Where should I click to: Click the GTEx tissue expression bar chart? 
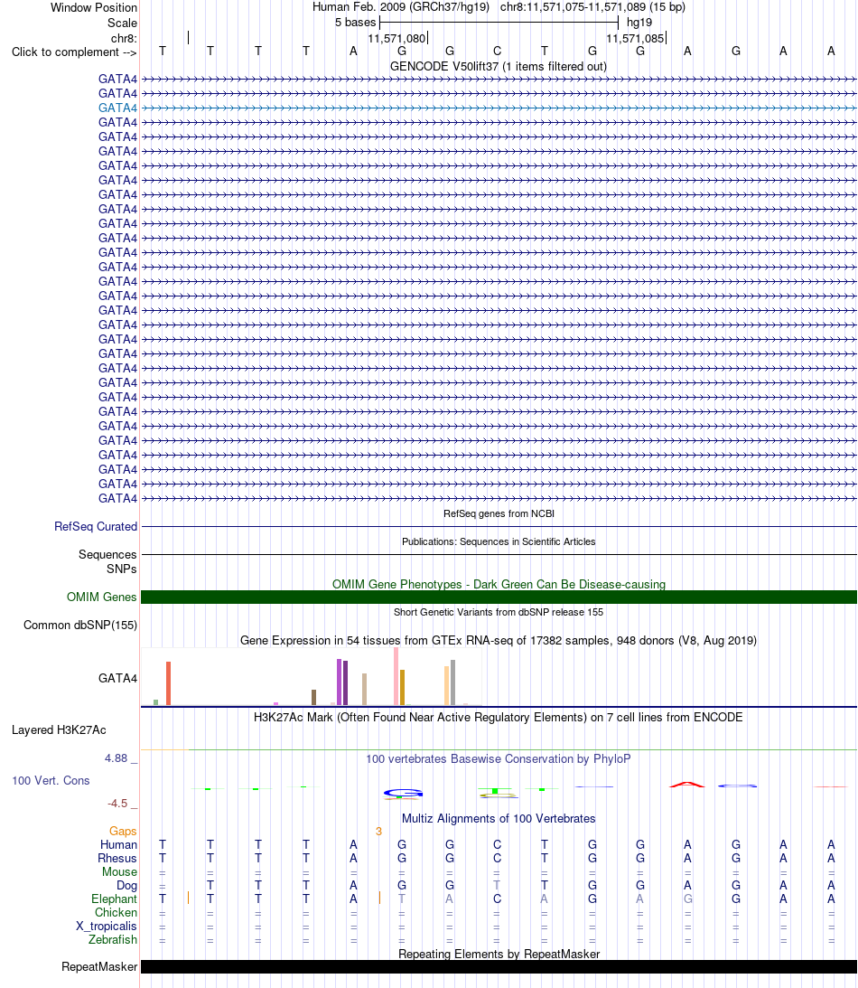312,677
